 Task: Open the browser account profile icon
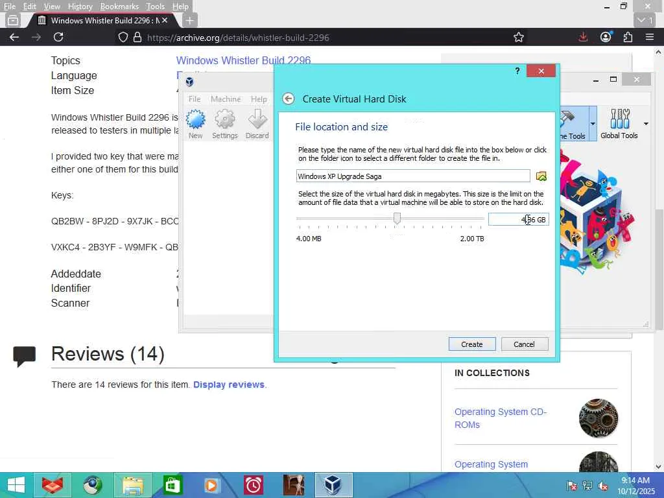606,37
